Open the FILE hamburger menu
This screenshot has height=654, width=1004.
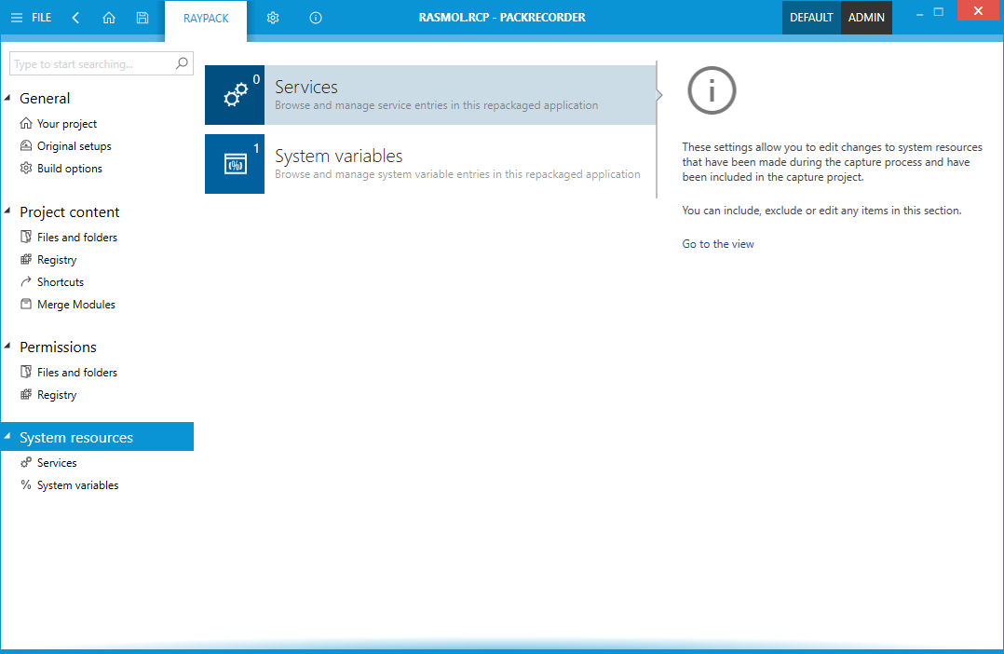click(x=31, y=18)
